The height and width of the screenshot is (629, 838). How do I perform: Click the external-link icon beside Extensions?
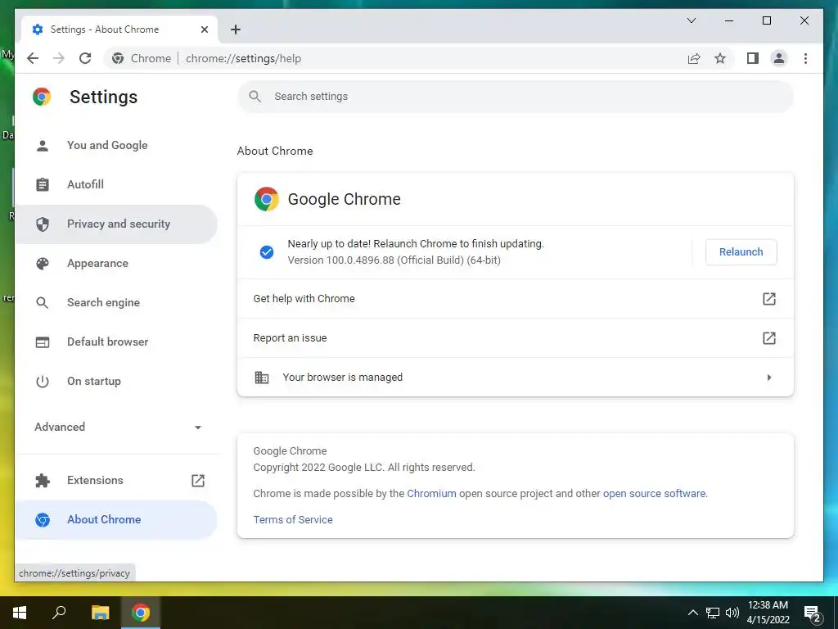(198, 480)
